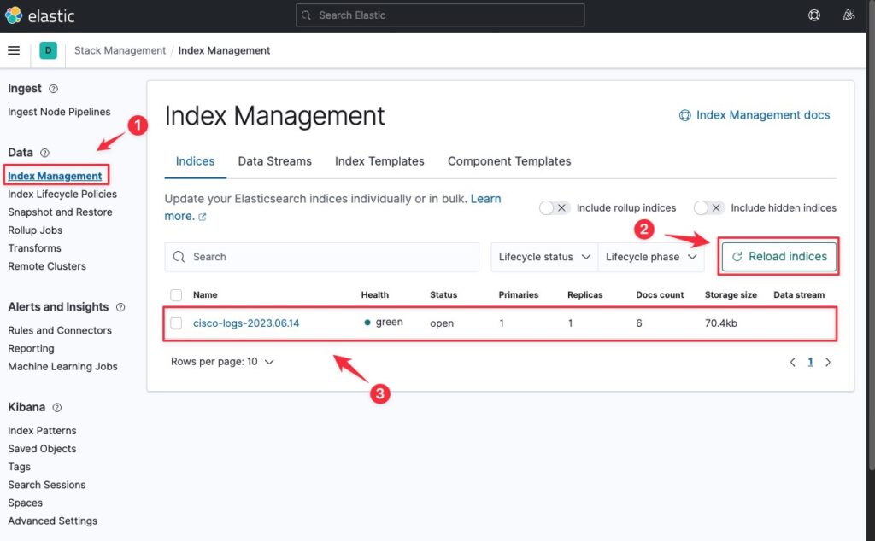This screenshot has height=541, width=875.
Task: Open the hamburger navigation menu
Action: 14,50
